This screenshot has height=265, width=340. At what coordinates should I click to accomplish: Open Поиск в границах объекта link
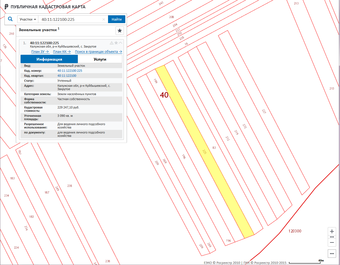pyautogui.click(x=99, y=52)
